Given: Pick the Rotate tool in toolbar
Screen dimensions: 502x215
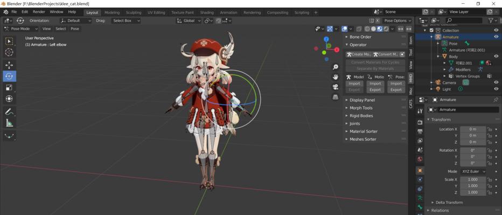Looking at the screenshot, I should point(9,76).
